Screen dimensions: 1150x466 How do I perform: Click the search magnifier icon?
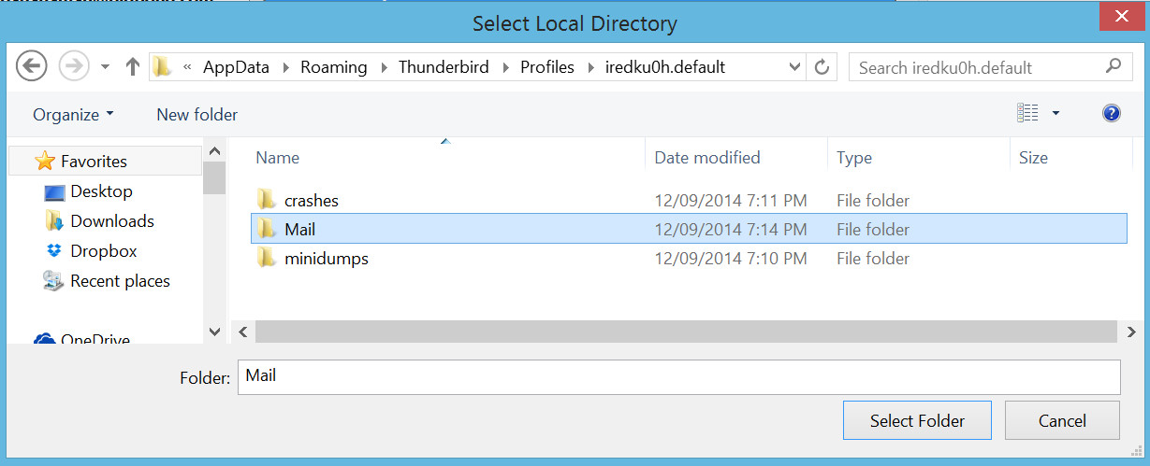[1113, 66]
